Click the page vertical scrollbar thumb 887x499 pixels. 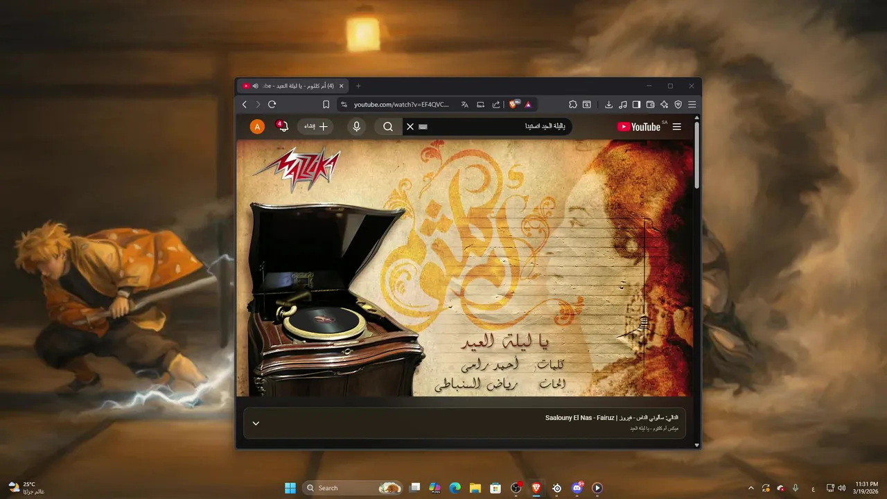click(697, 156)
